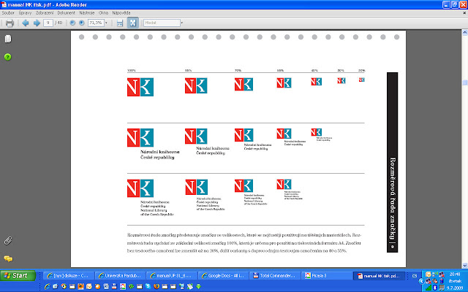Open the Soubor menu

[x=8, y=13]
